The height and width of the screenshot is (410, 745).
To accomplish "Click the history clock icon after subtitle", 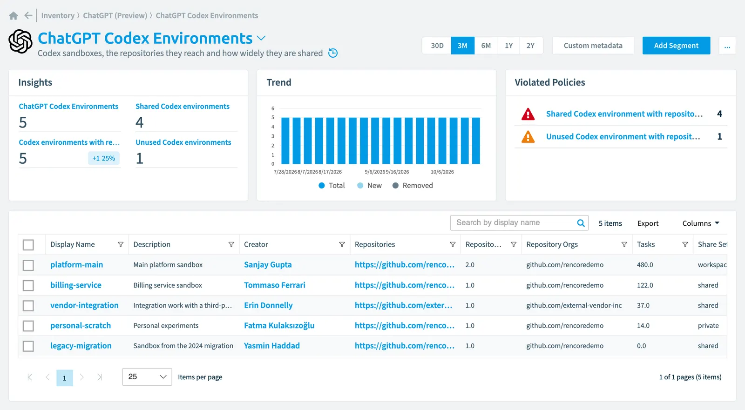I will pos(333,53).
